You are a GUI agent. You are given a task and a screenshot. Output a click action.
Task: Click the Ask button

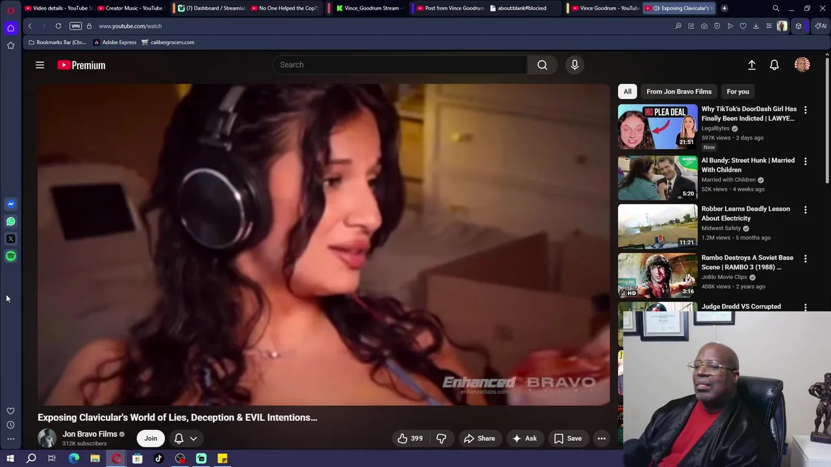(525, 438)
